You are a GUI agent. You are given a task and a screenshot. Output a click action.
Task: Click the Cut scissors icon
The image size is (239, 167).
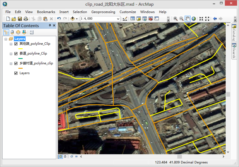point(33,19)
